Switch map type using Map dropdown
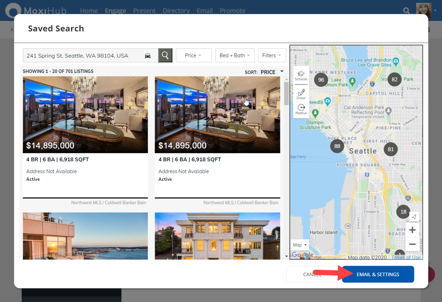The height and width of the screenshot is (302, 442). 300,245
